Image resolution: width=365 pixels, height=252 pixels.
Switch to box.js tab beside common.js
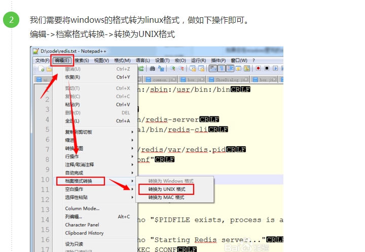(193, 79)
